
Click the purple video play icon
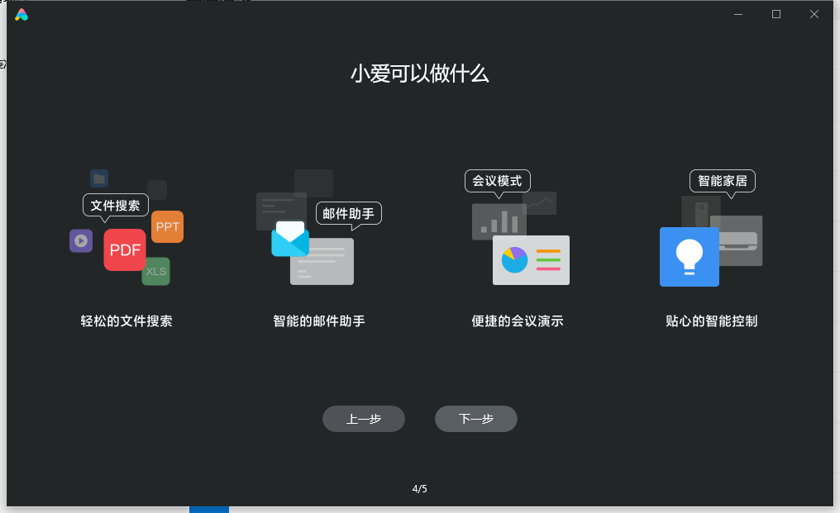81,240
